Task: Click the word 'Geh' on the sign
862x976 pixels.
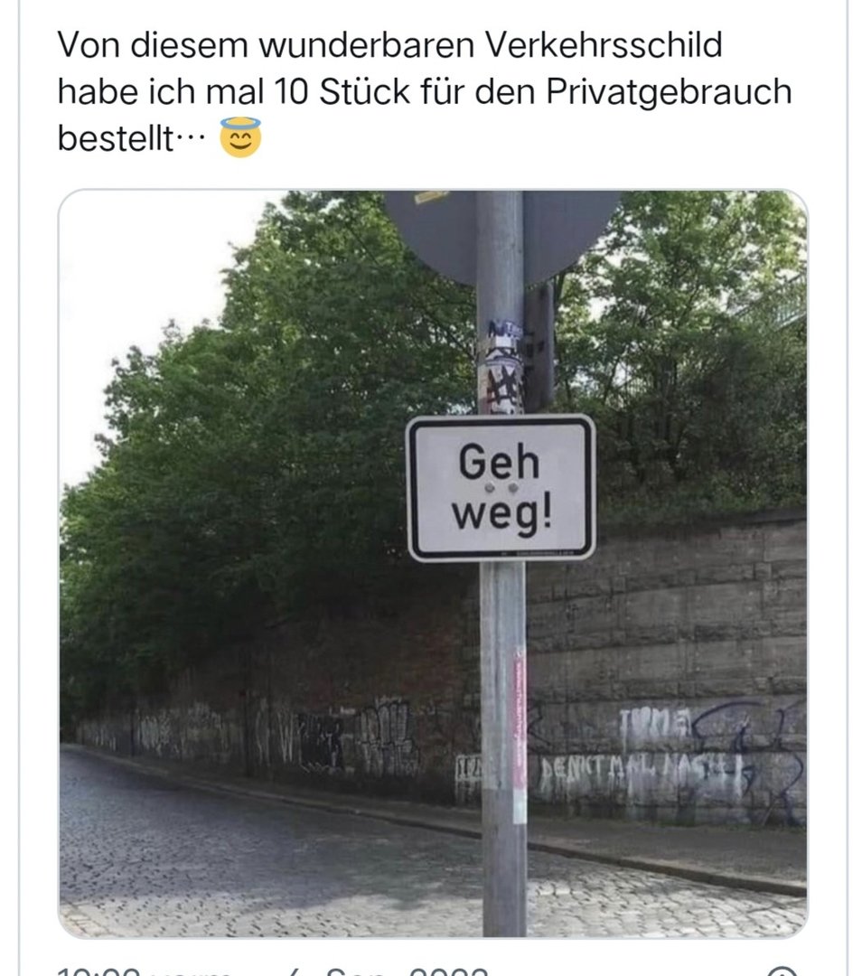Action: [499, 461]
